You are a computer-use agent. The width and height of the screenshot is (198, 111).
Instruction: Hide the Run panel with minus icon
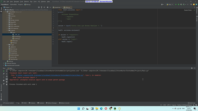195,68
